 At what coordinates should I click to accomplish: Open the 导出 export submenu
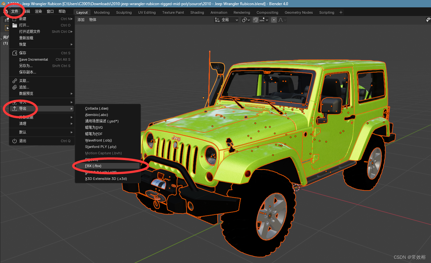42,109
